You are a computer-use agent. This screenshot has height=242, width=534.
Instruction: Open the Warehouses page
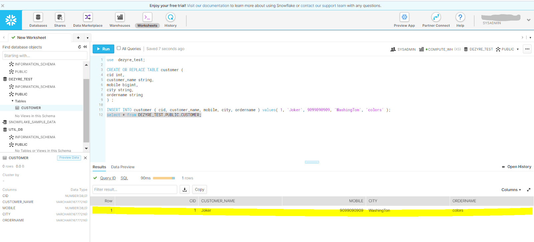120,20
